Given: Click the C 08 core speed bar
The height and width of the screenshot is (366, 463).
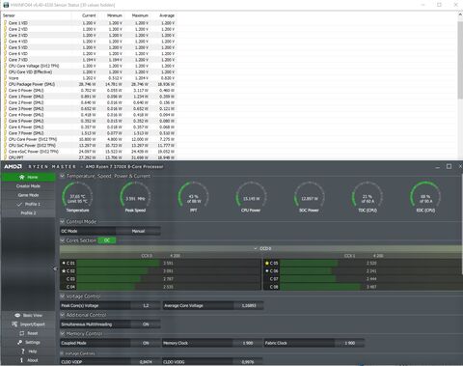Looking at the screenshot, I should click(x=320, y=287).
